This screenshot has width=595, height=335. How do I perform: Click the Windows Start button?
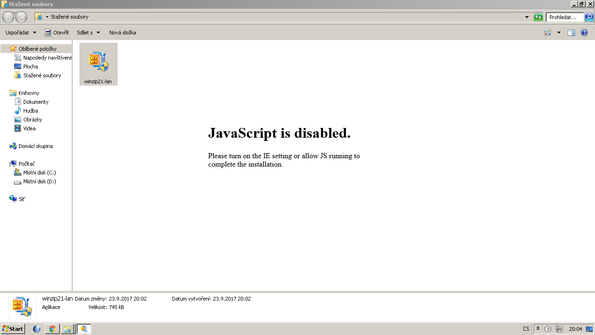[13, 329]
